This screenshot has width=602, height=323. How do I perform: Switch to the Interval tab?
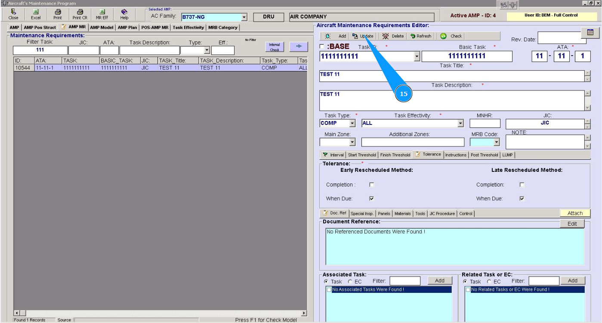(333, 155)
